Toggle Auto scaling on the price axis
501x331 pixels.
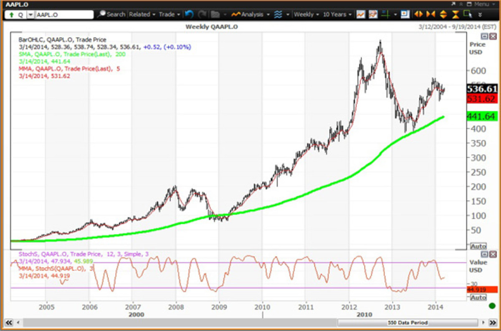[478, 246]
